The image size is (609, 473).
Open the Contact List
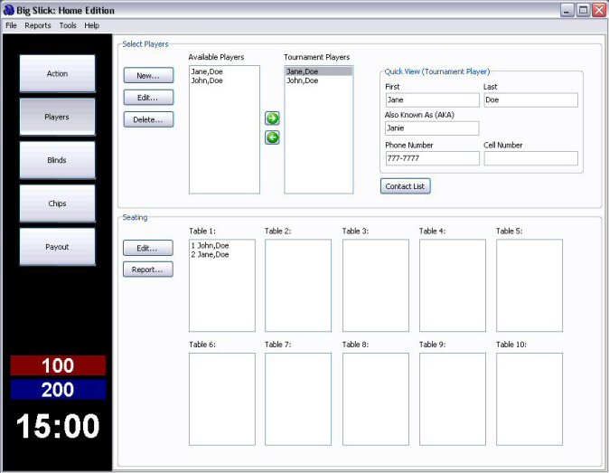pyautogui.click(x=405, y=186)
